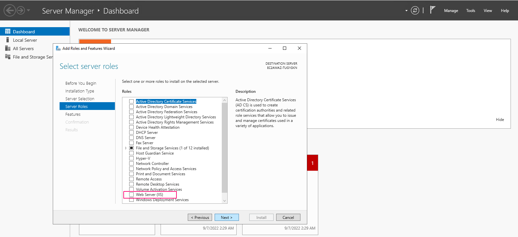Hide the welcome tile on the dashboard
The height and width of the screenshot is (237, 518).
(500, 120)
